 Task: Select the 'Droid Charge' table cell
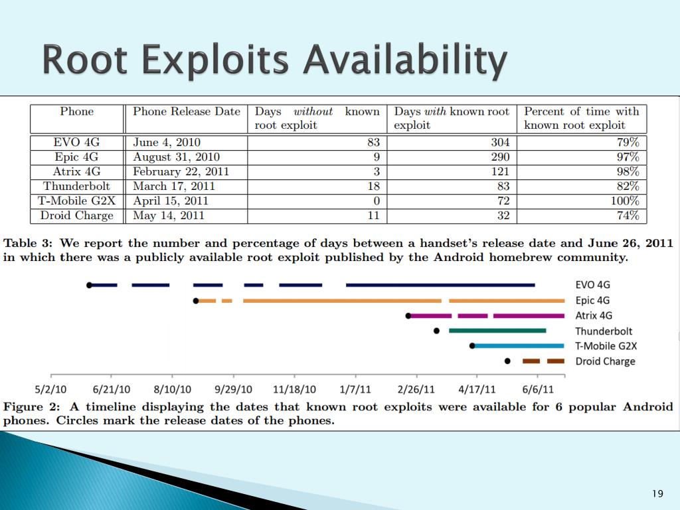(77, 216)
